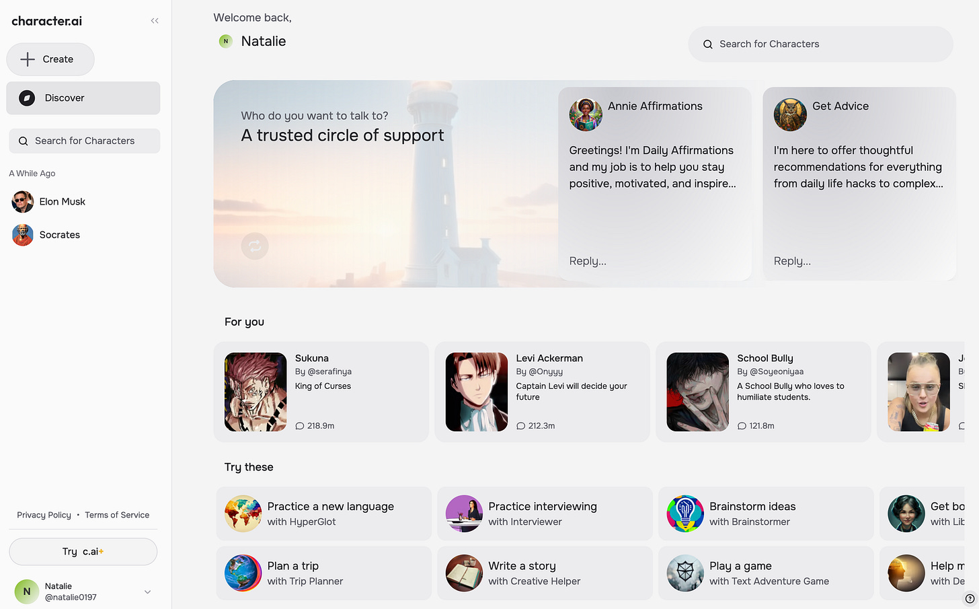Click the Annie Affirmations avatar
The height and width of the screenshot is (609, 979).
586,114
